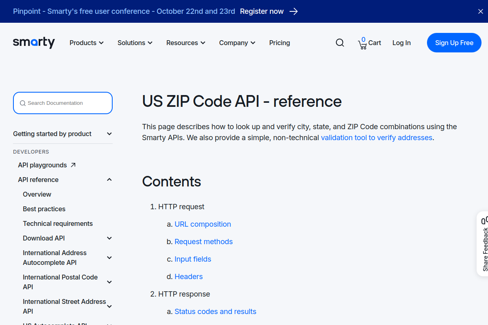The width and height of the screenshot is (488, 325).
Task: Dismiss the Pinpoint conference banner
Action: pos(481,11)
